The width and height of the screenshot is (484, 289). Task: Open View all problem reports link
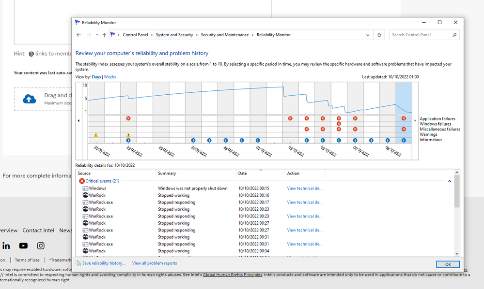(155, 263)
